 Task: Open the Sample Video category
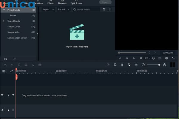[x=14, y=32]
